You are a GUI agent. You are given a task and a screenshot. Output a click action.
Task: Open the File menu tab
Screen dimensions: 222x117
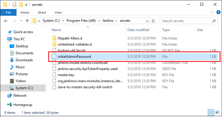pyautogui.click(x=8, y=12)
